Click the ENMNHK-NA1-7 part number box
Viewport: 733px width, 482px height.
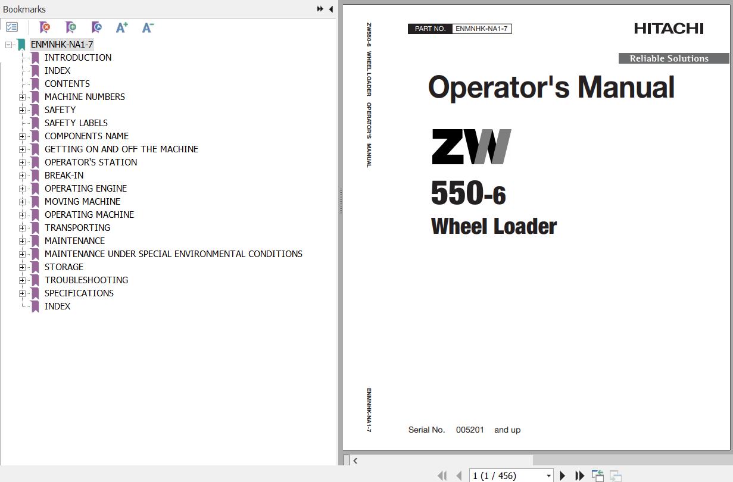[x=482, y=29]
